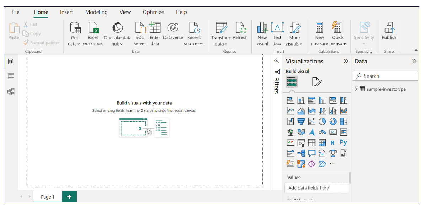Open Model view from the left sidebar
This screenshot has width=436, height=206.
coord(11,91)
